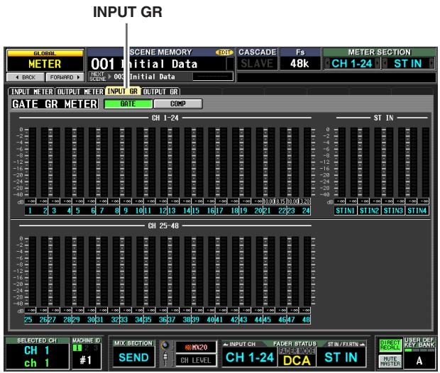440x373 pixels.
Task: Click the yellow EDIT indicator in Scene Memory
Action: pyautogui.click(x=224, y=52)
